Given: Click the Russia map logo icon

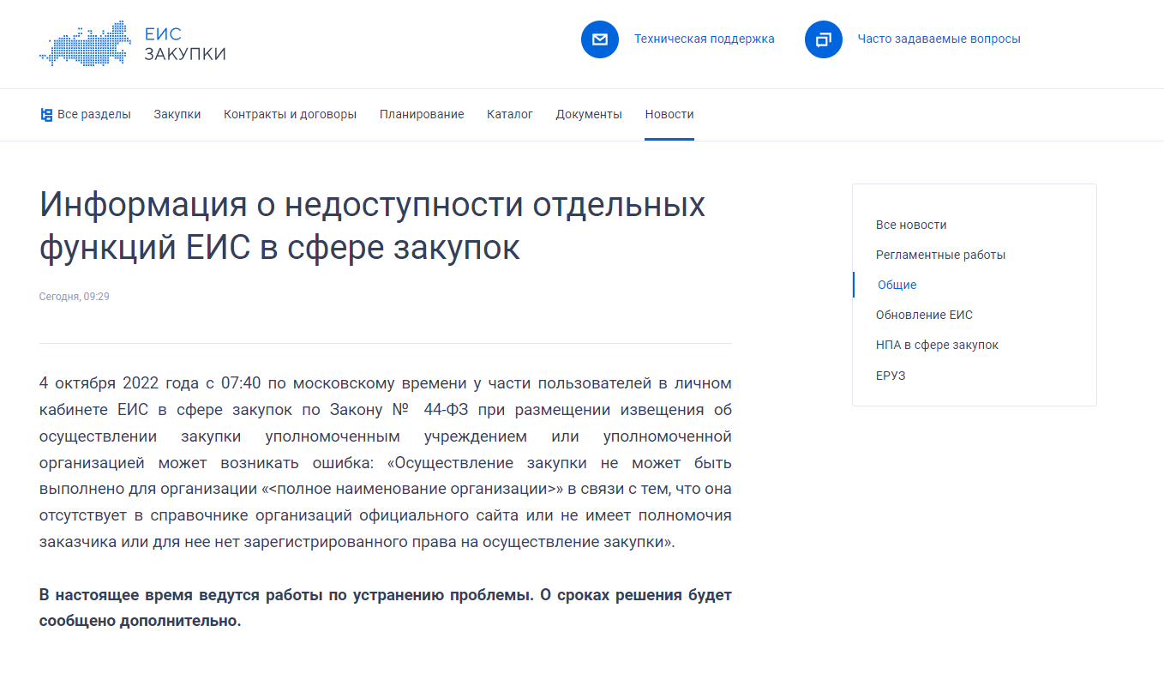Looking at the screenshot, I should click(x=85, y=42).
